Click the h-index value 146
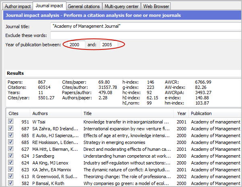 (x=151, y=82)
